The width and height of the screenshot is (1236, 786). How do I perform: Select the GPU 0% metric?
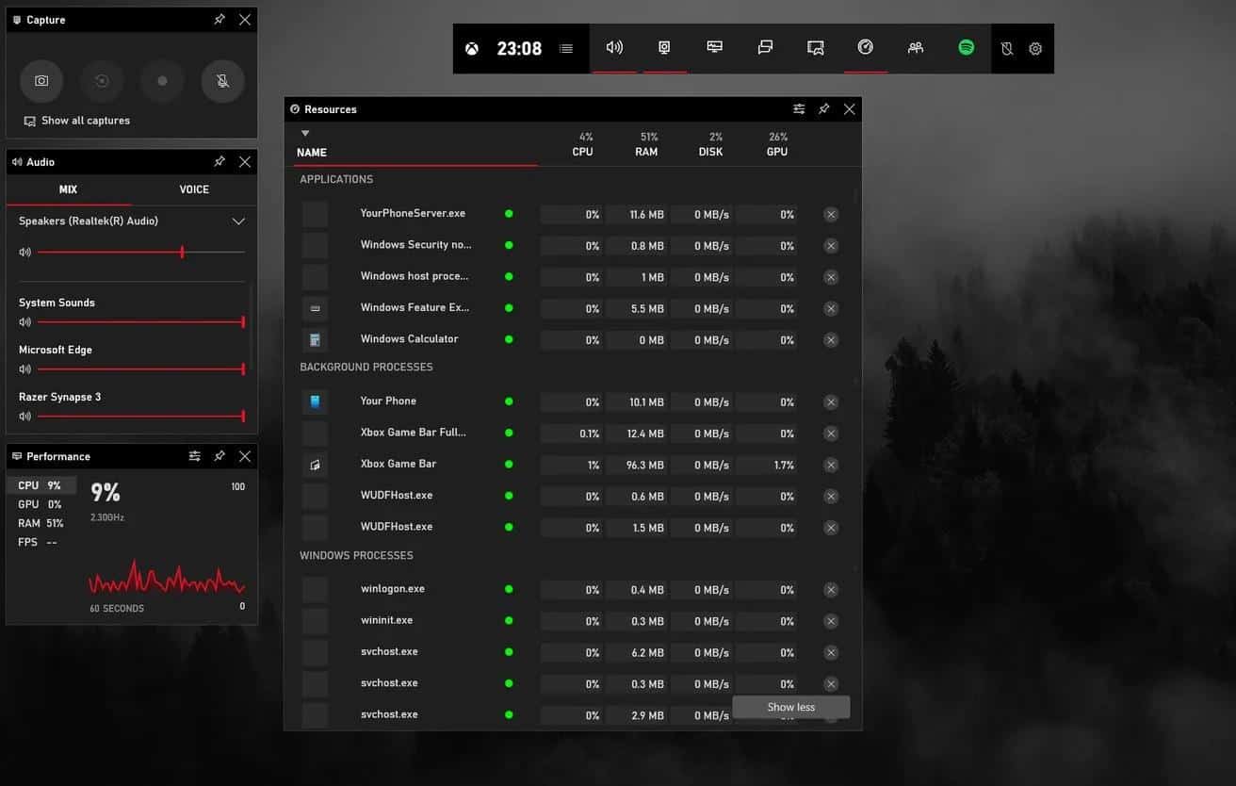[41, 504]
